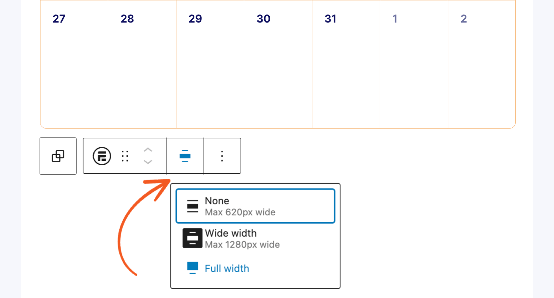This screenshot has width=554, height=298.
Task: Select the parent block icon
Action: click(58, 156)
